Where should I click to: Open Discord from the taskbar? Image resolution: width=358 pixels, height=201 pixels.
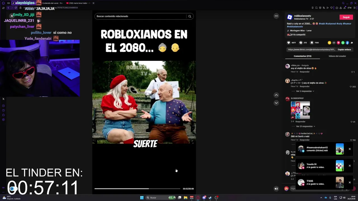pos(204,198)
